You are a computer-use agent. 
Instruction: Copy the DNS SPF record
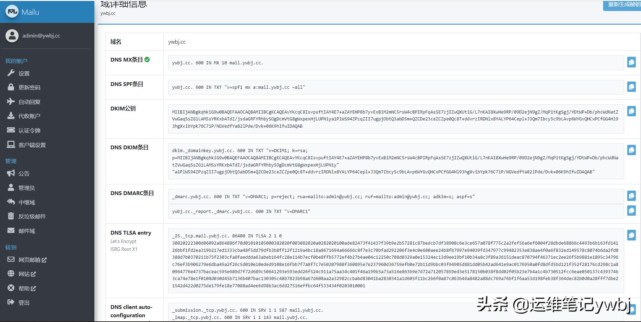pos(632,87)
